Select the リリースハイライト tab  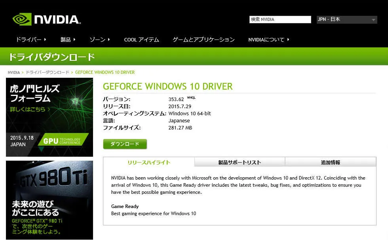[x=149, y=162]
